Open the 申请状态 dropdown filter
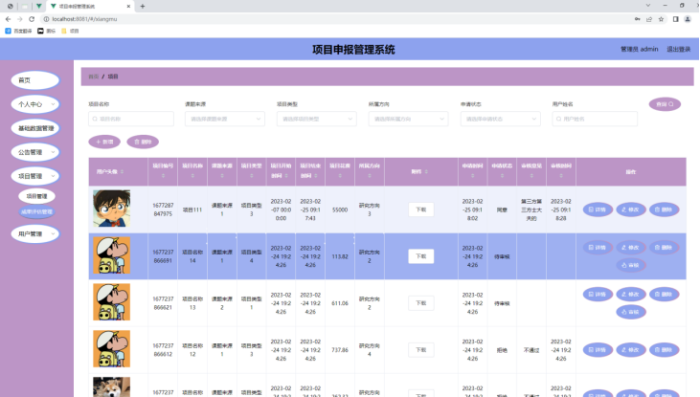This screenshot has height=397, width=700. point(501,119)
